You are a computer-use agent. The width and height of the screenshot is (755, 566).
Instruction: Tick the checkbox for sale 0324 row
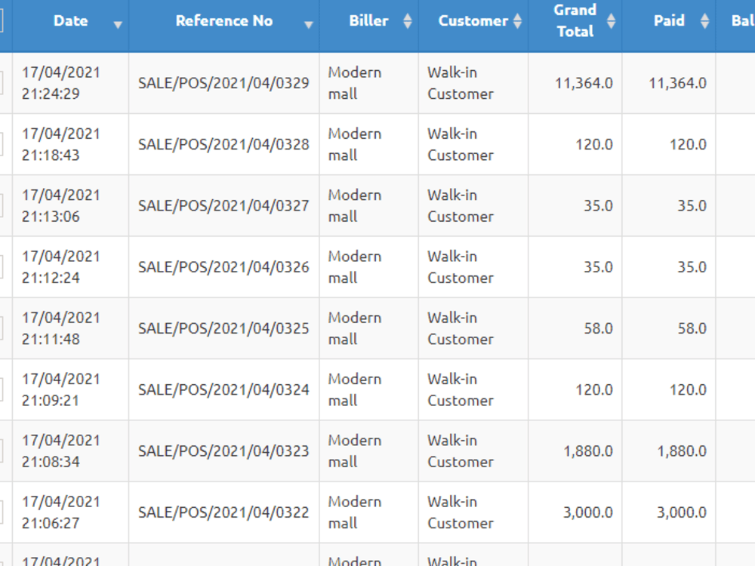[1, 390]
